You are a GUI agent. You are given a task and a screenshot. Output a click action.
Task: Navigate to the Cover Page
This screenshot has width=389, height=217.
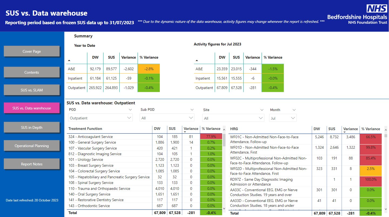(32, 51)
